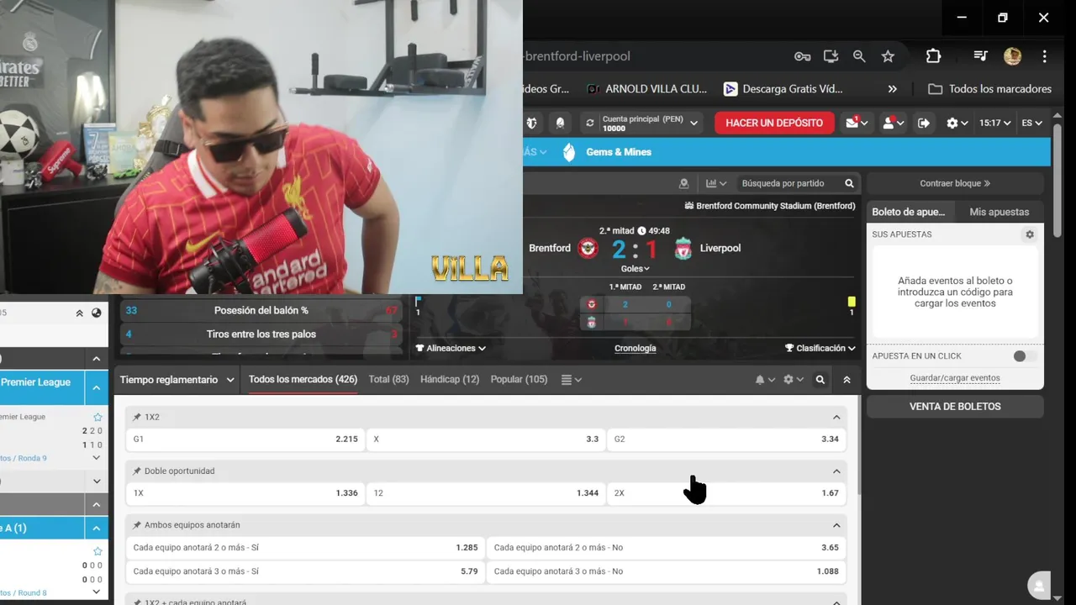Show more bookmarks with double arrow
The width and height of the screenshot is (1076, 605).
click(x=893, y=89)
